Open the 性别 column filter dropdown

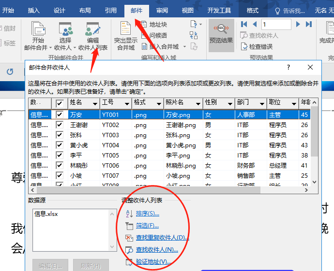coord(230,104)
